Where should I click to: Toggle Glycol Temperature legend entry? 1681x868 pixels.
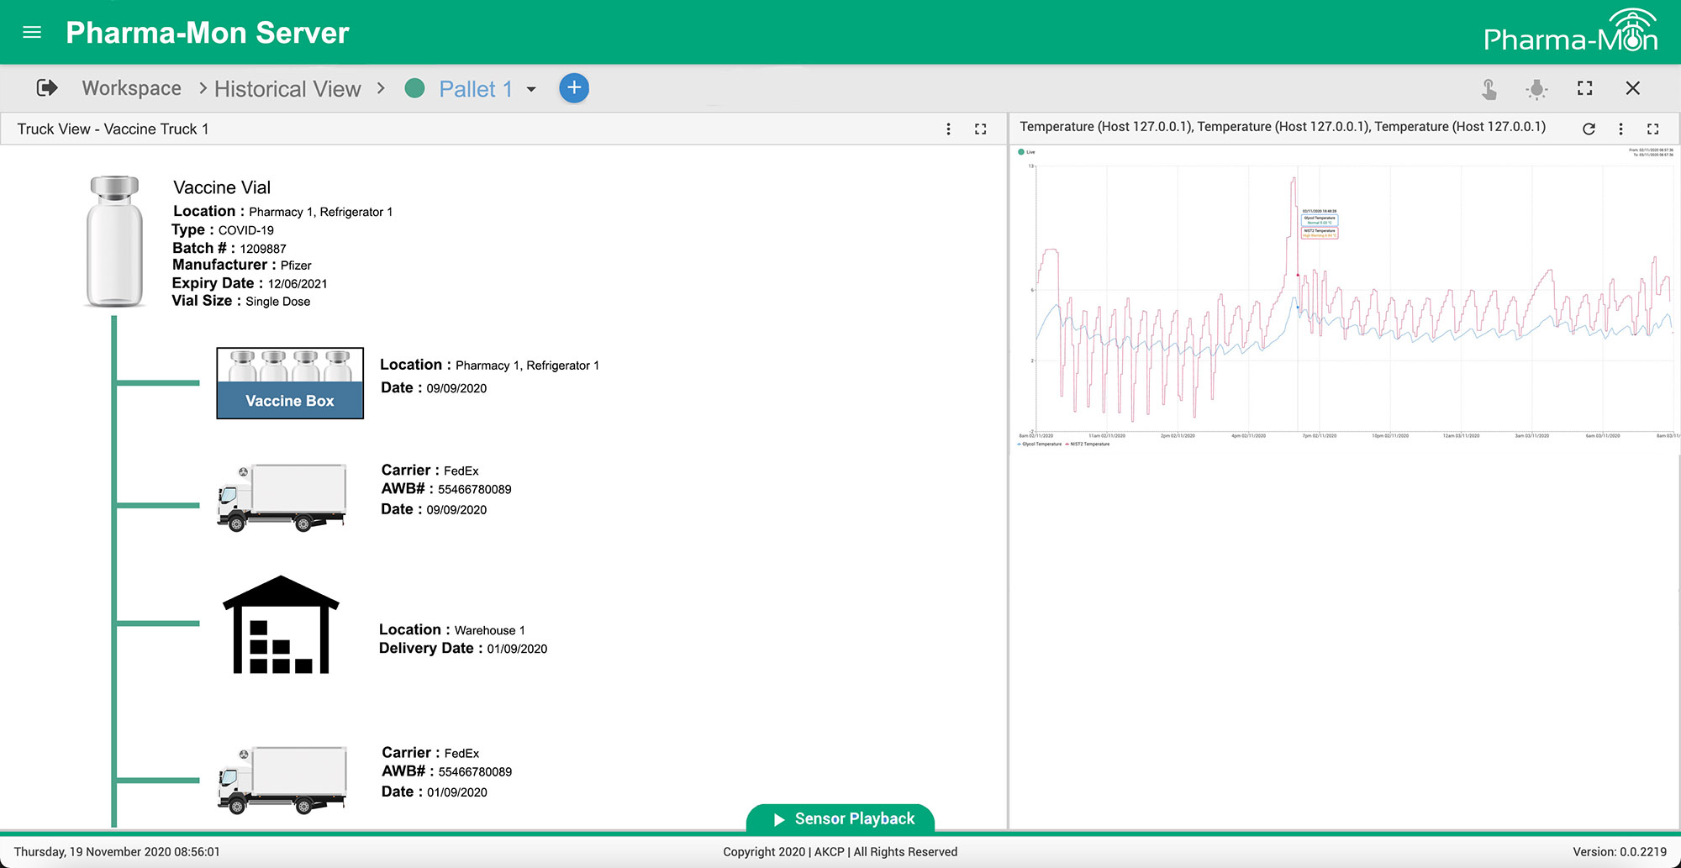[x=1040, y=445]
